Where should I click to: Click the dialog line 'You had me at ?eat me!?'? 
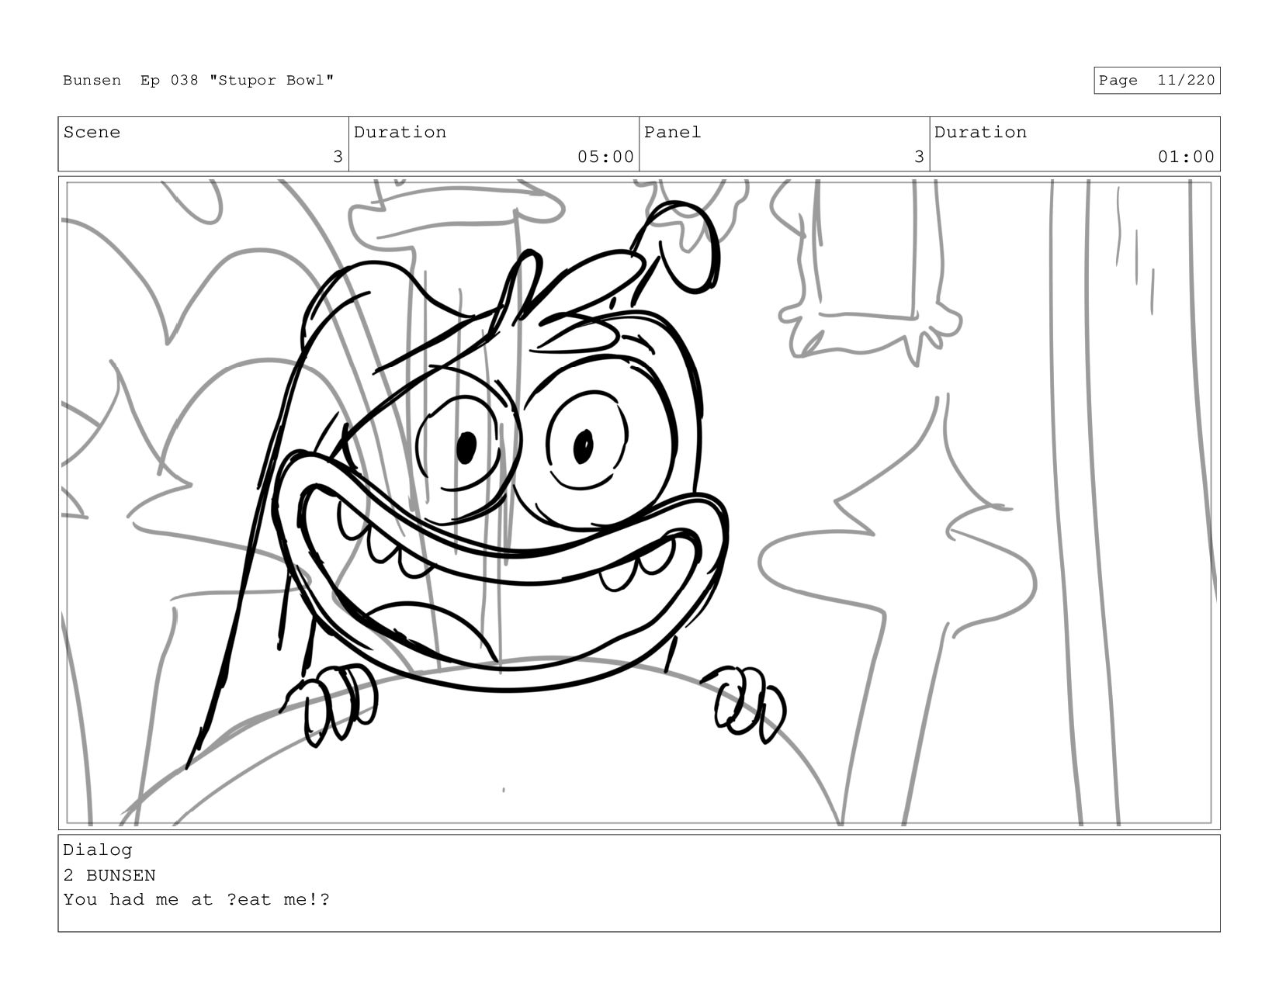(x=196, y=900)
